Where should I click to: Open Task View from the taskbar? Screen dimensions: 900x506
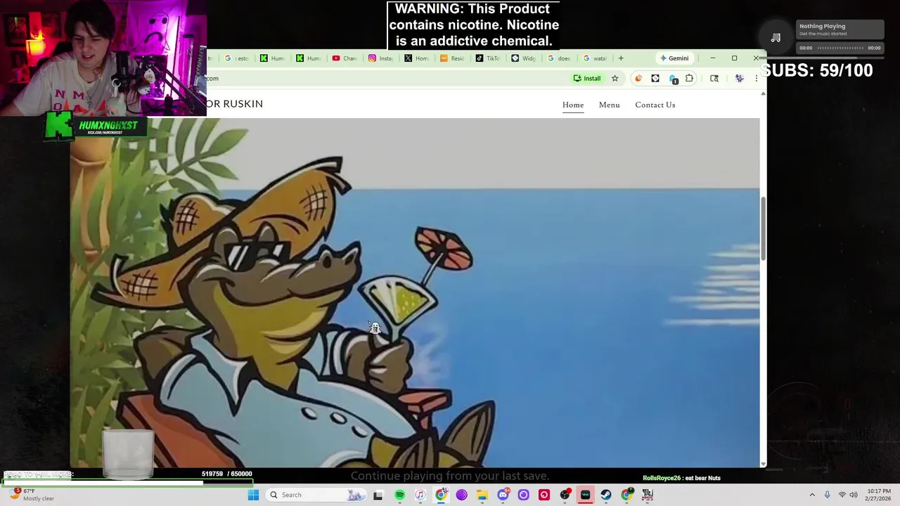click(x=378, y=495)
